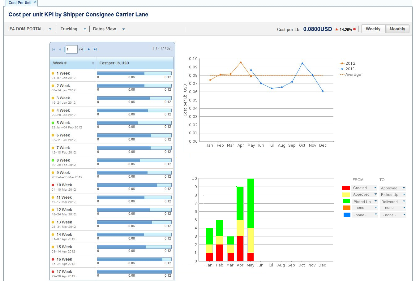Screen dimensions: 420x281
Task: Click the 0.0800USD cost value
Action: pos(318,29)
